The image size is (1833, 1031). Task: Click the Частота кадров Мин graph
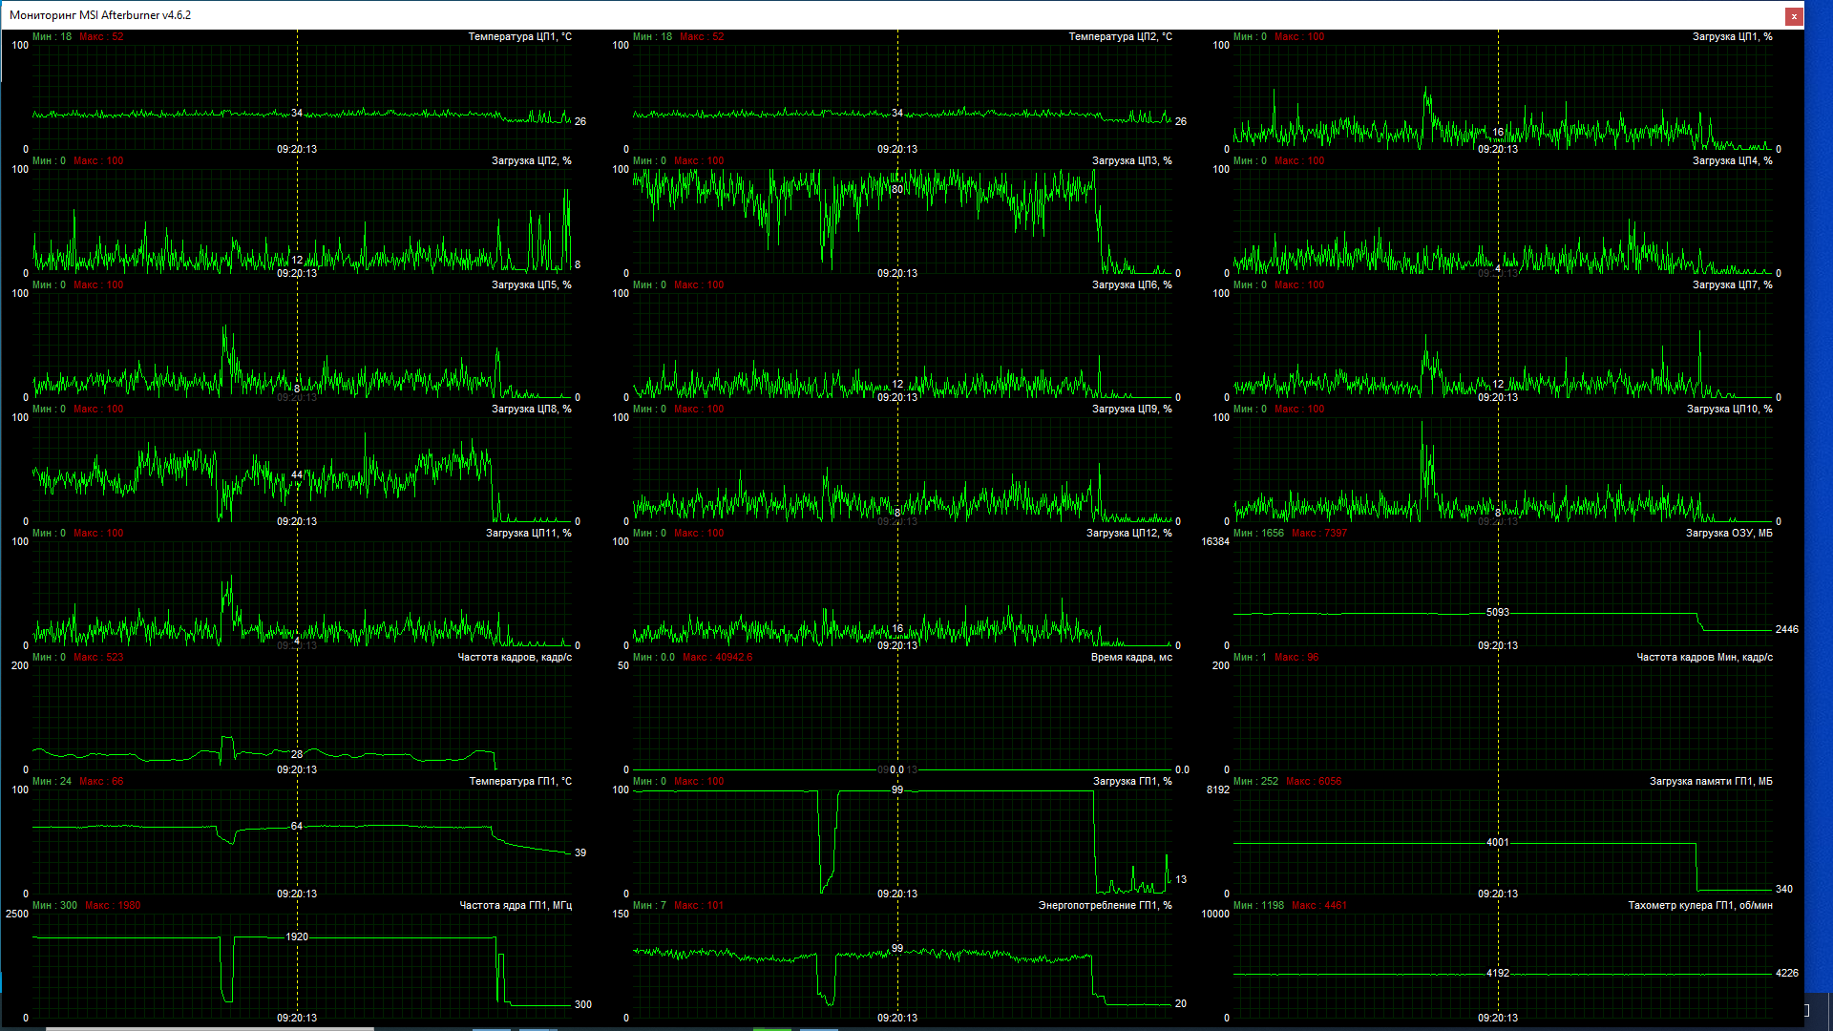point(1503,718)
